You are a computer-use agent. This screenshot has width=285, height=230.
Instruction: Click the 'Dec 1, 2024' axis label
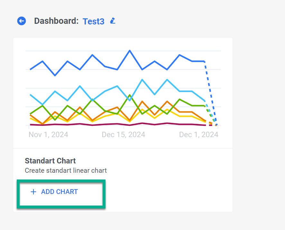[x=198, y=134]
